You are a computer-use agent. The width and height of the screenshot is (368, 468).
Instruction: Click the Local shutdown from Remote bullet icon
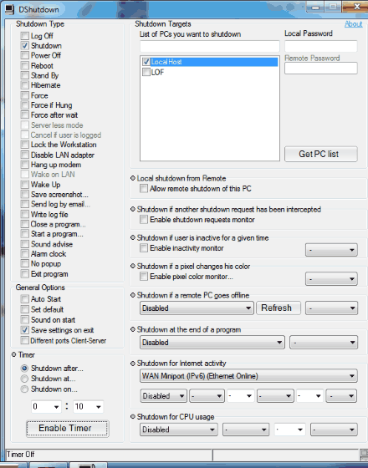click(x=133, y=178)
